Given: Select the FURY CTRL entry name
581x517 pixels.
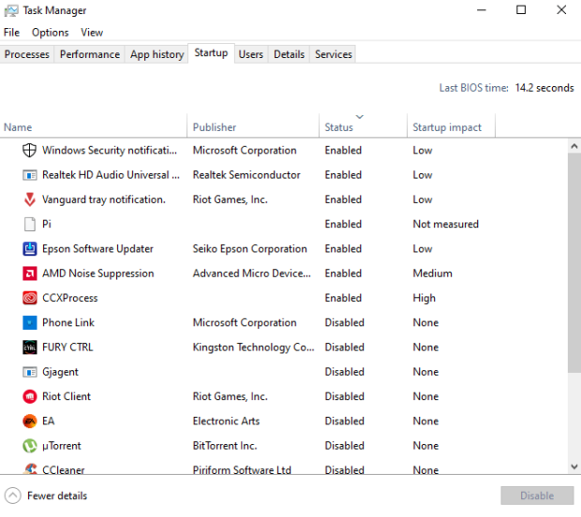Looking at the screenshot, I should 67,347.
